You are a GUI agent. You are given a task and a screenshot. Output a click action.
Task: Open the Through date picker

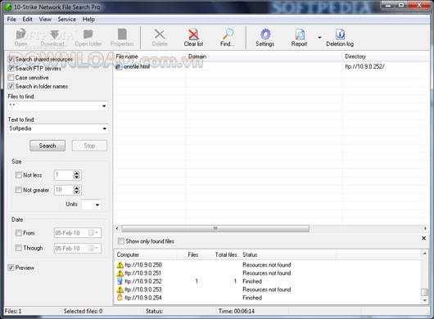(93, 248)
